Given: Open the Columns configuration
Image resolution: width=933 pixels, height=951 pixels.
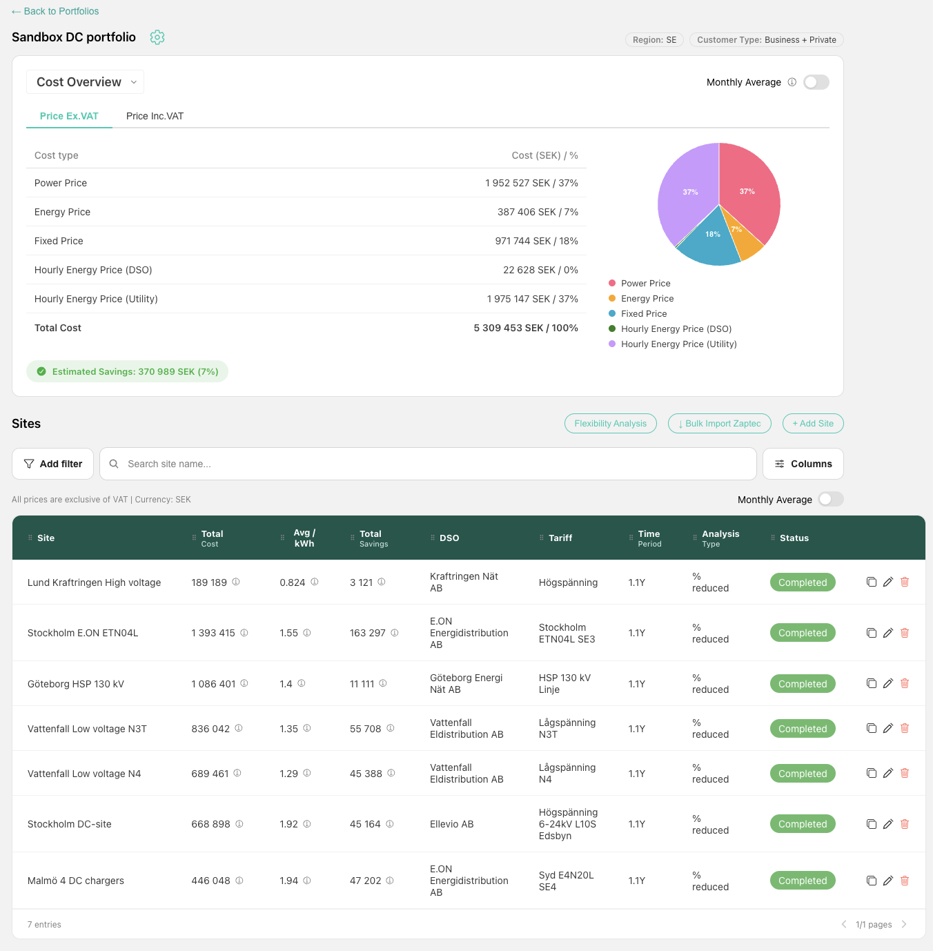Looking at the screenshot, I should pyautogui.click(x=803, y=464).
